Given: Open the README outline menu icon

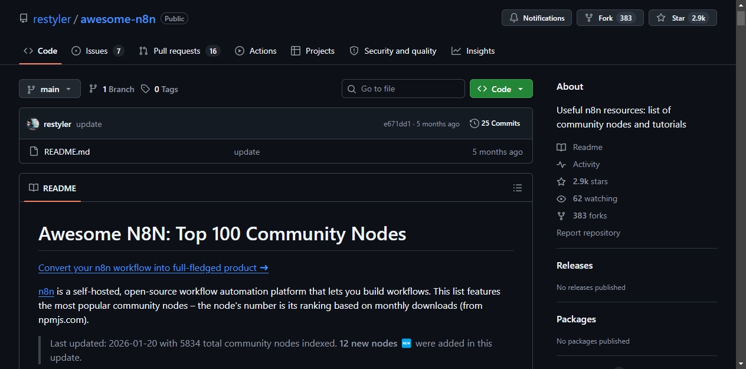Looking at the screenshot, I should [518, 188].
